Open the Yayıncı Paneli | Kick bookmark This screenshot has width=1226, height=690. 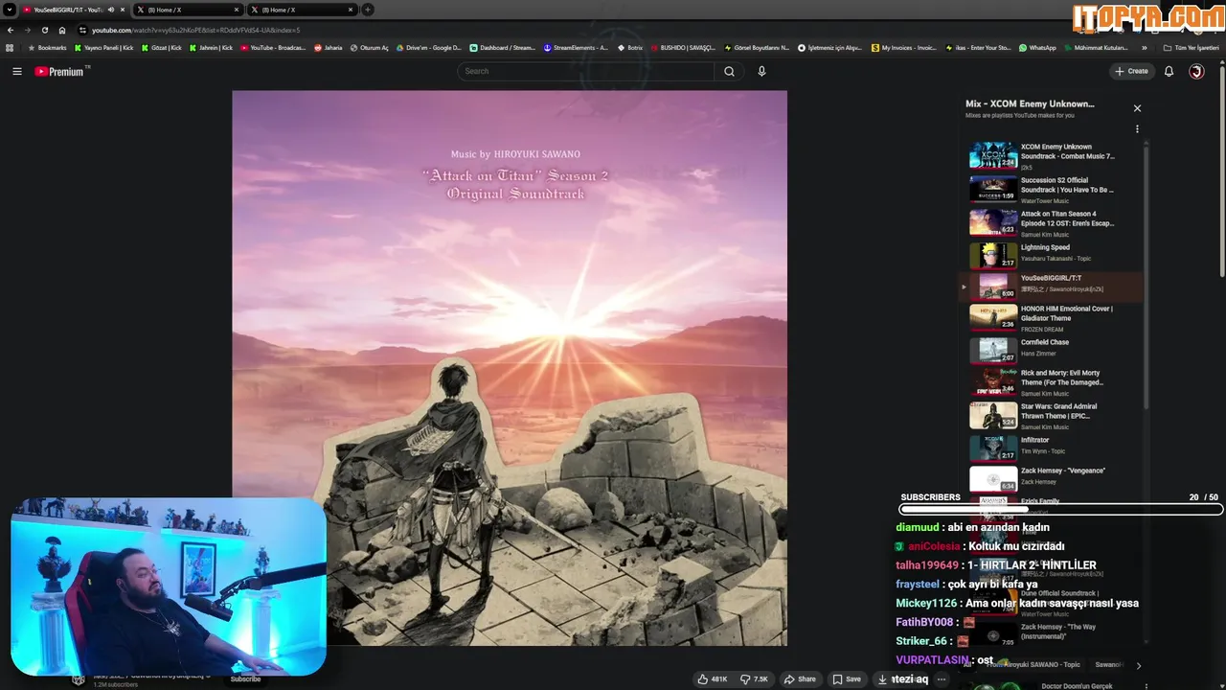tap(104, 47)
